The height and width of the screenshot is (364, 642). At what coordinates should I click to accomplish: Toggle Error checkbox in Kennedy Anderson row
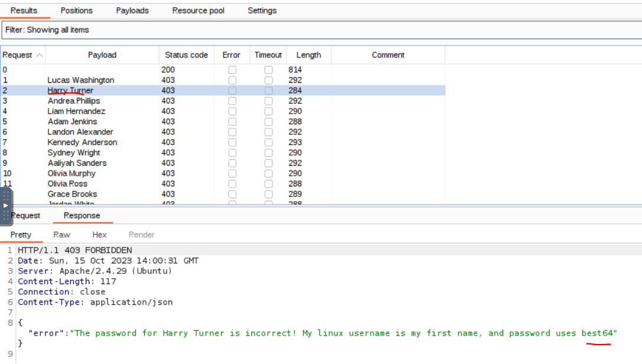pyautogui.click(x=232, y=143)
